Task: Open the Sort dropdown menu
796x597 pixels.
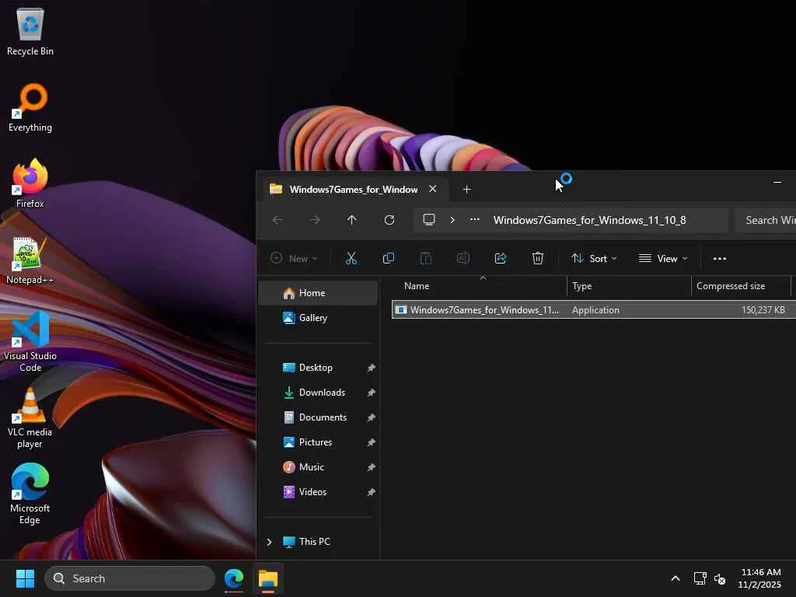Action: click(x=594, y=258)
